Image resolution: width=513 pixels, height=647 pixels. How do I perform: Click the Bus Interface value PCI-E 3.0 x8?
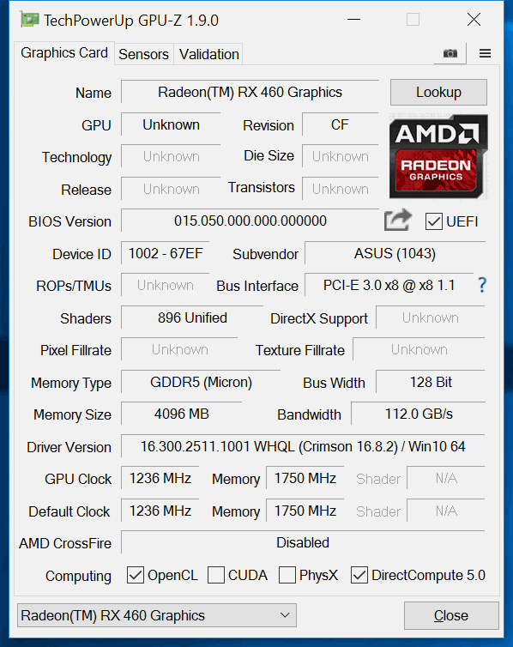click(389, 285)
